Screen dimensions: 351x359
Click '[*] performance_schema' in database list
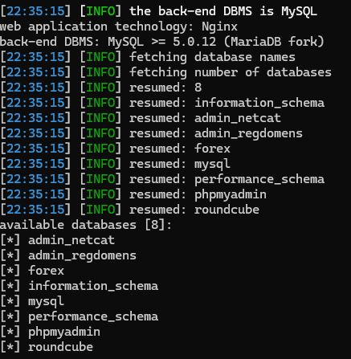click(80, 316)
